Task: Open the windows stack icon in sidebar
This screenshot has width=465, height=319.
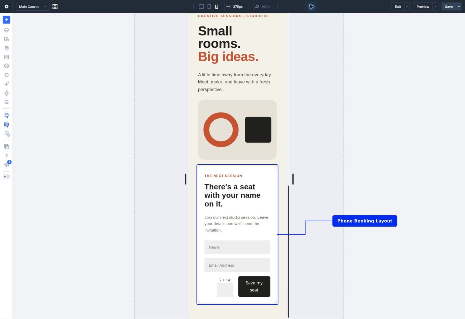Action: pyautogui.click(x=6, y=147)
